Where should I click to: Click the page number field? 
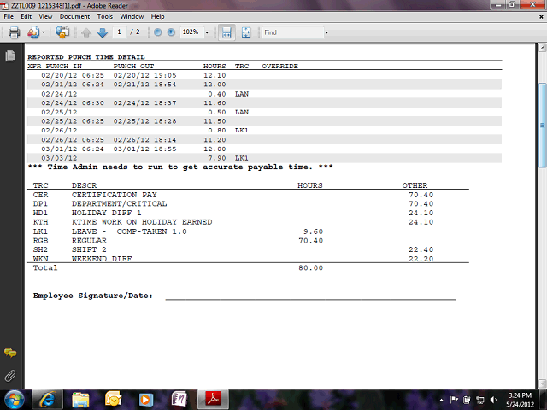coord(120,32)
